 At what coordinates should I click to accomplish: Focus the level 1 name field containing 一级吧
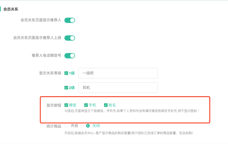[118, 73]
